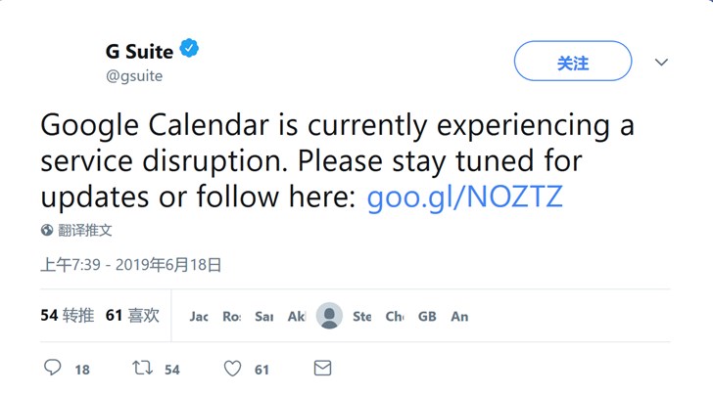Screen dimensions: 713x395
Task: Open the gray default silhouette avatar profile
Action: [330, 316]
